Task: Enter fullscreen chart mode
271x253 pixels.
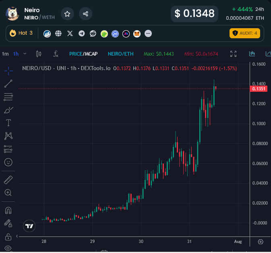Action: tap(233, 54)
